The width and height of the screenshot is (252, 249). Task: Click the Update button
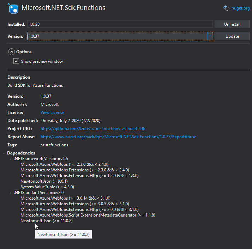232,36
